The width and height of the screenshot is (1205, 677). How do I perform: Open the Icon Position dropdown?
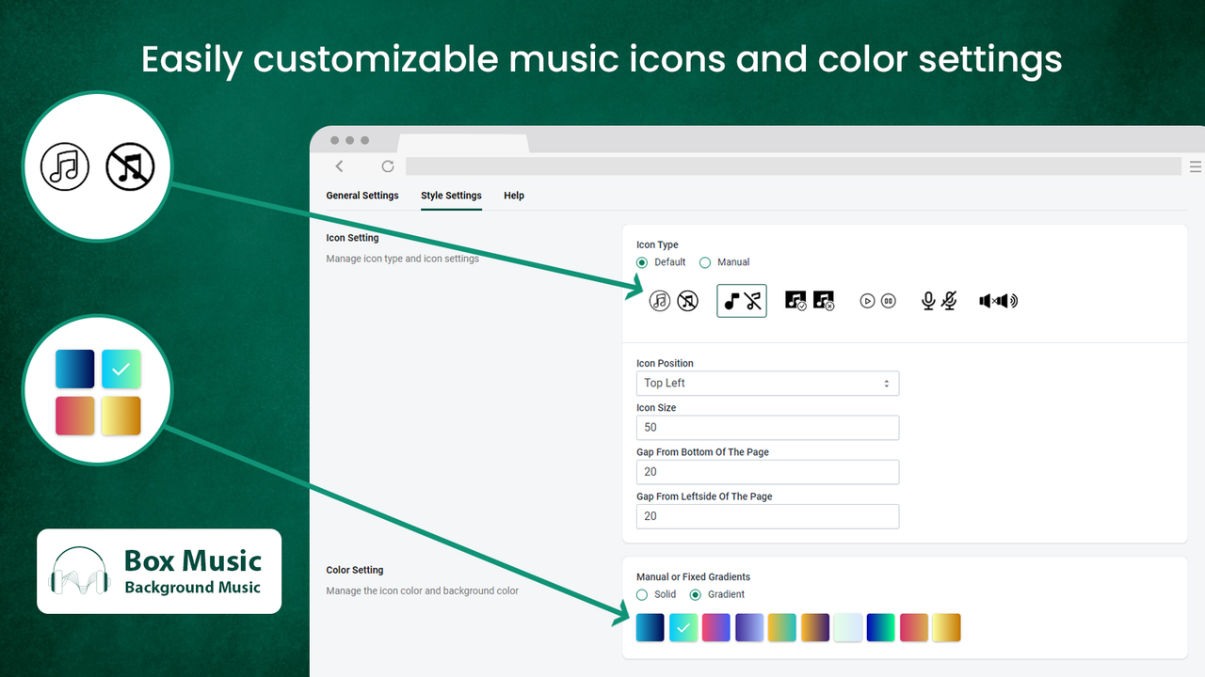[767, 383]
